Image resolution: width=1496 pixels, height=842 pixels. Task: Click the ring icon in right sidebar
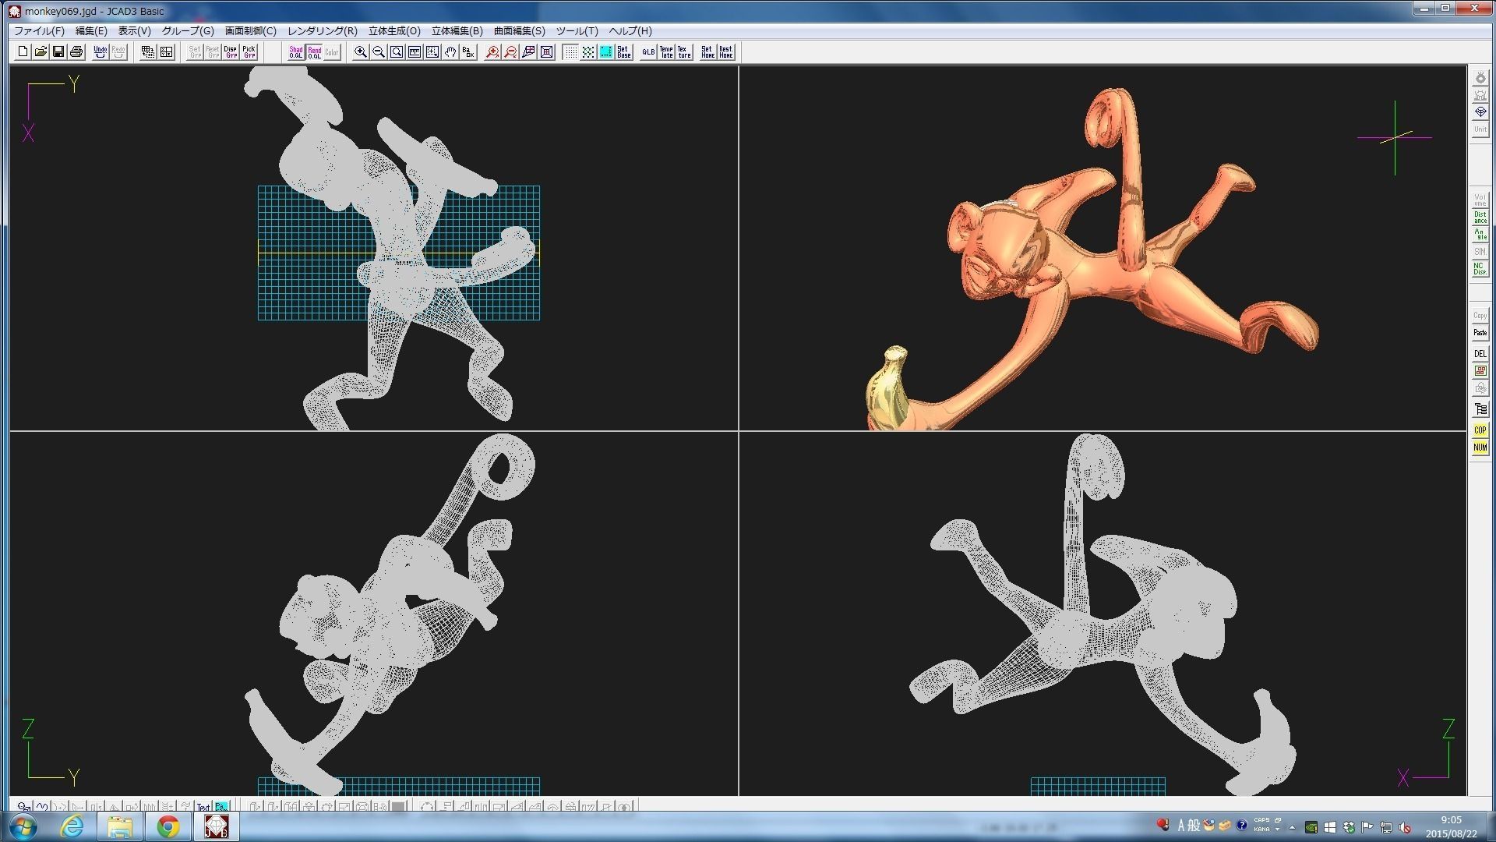pos(1480,78)
